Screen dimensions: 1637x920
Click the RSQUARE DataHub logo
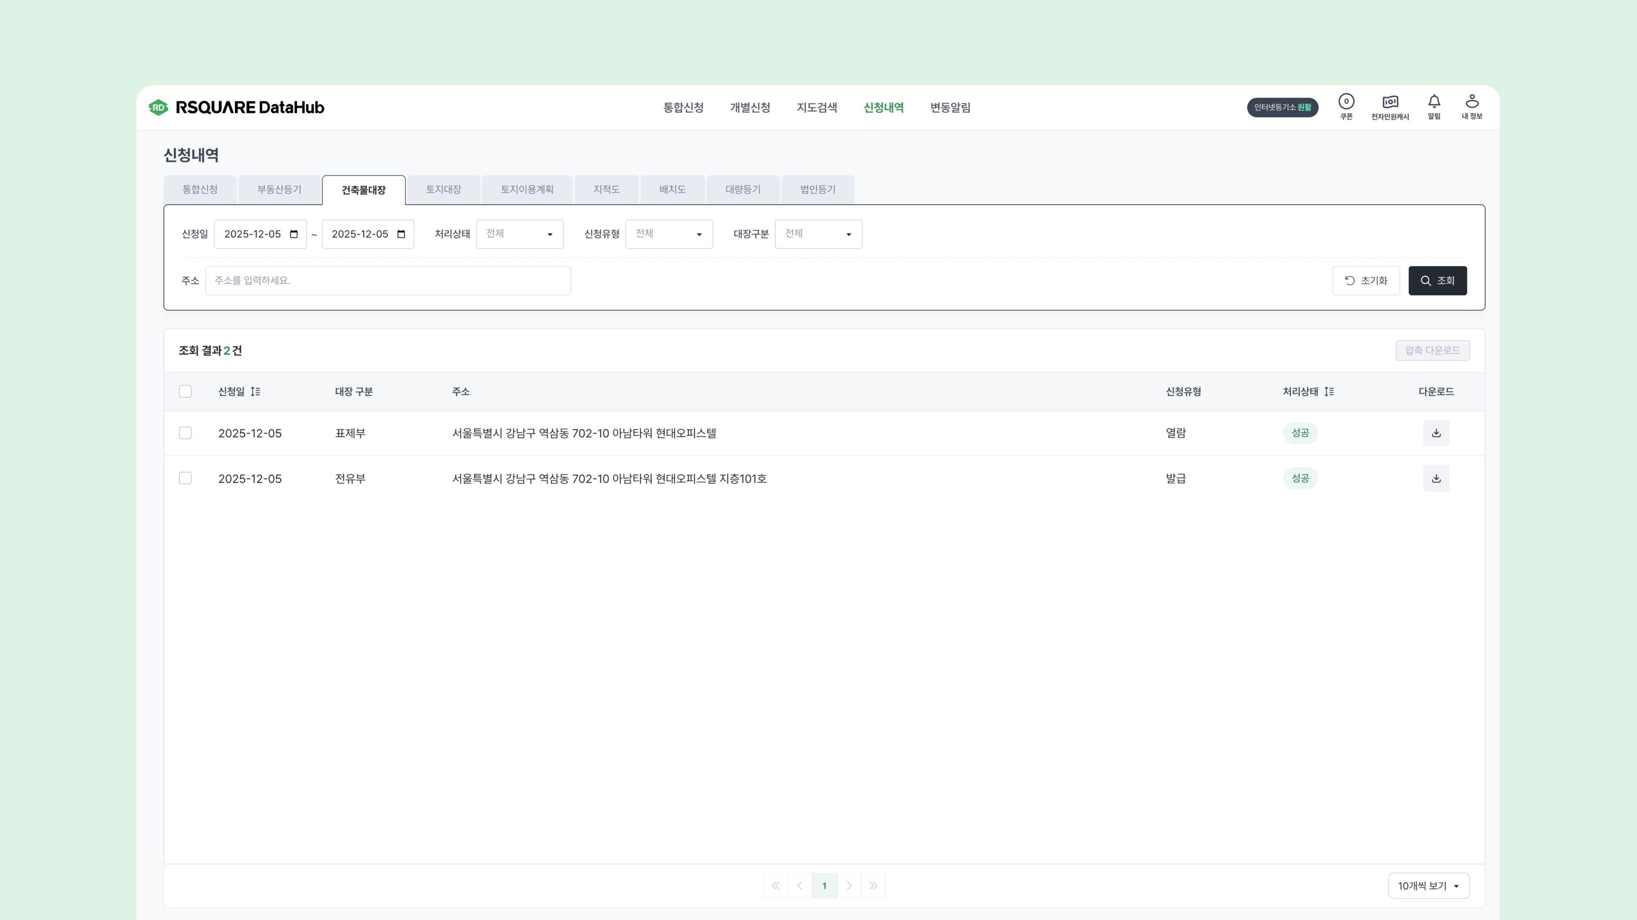pyautogui.click(x=237, y=107)
